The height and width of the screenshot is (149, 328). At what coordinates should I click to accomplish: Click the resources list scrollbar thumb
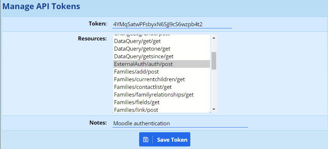pyautogui.click(x=214, y=60)
